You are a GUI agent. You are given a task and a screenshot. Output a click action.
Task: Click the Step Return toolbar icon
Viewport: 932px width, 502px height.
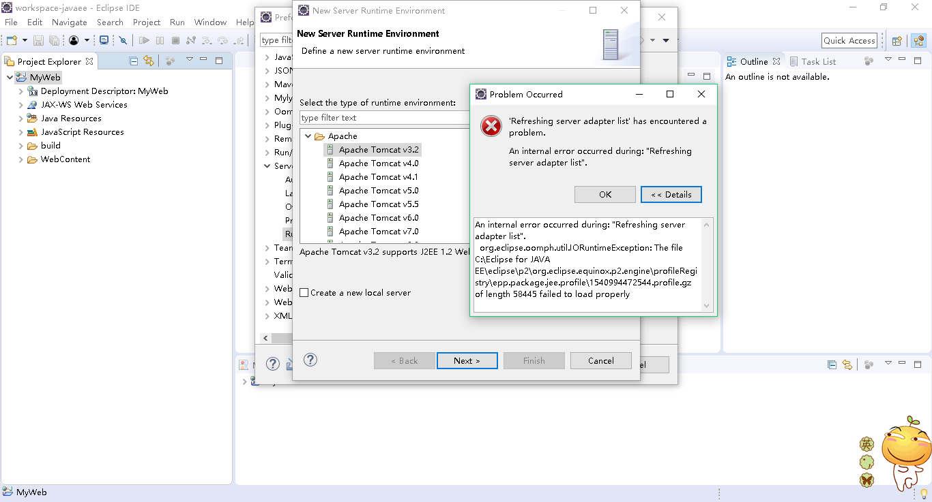pyautogui.click(x=238, y=41)
